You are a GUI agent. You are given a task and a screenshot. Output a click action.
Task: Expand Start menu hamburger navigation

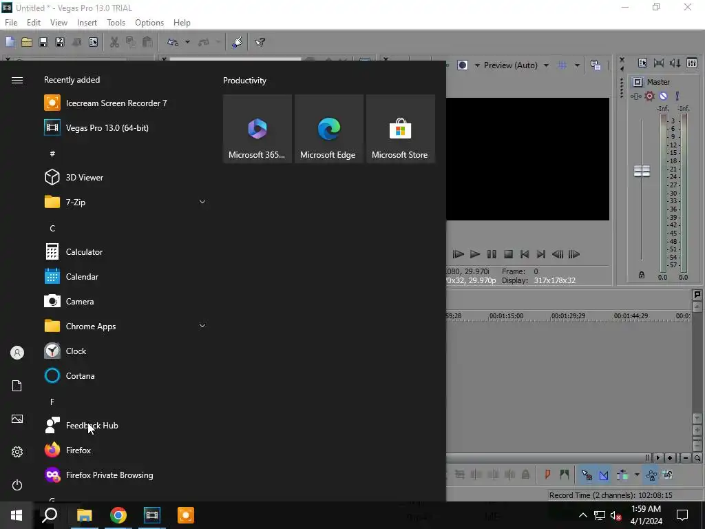click(x=17, y=80)
